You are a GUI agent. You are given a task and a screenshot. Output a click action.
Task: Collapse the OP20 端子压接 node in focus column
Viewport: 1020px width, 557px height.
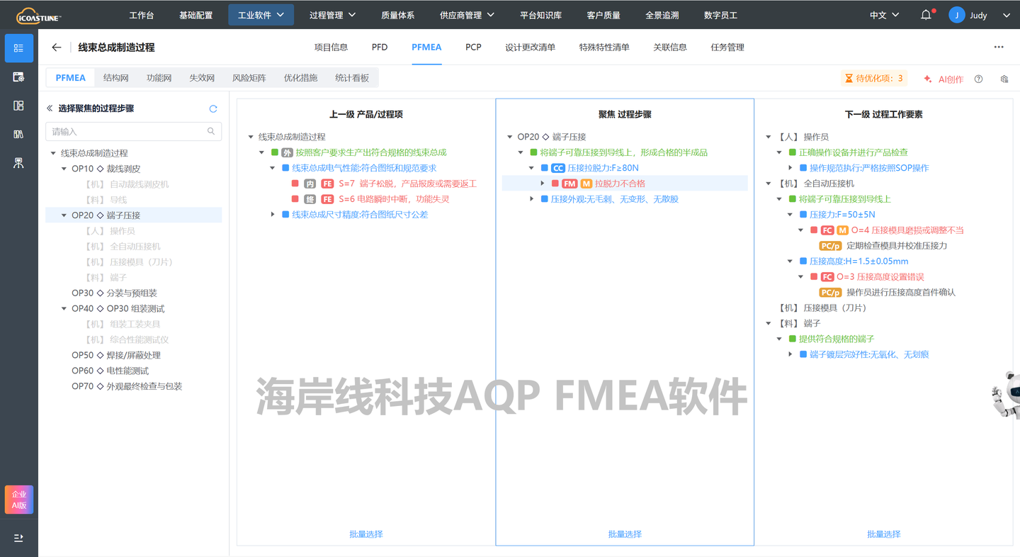(x=509, y=136)
